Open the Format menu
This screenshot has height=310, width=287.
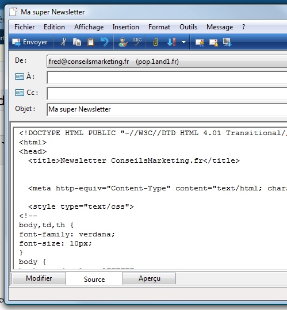click(159, 27)
